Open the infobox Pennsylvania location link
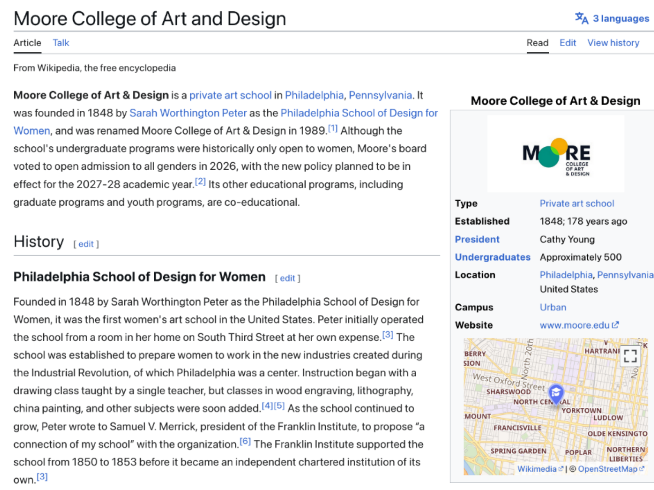The height and width of the screenshot is (490, 654). tap(625, 275)
